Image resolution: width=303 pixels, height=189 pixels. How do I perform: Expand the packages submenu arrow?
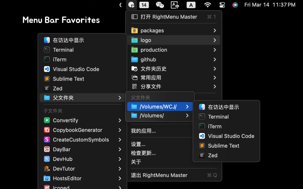215,31
